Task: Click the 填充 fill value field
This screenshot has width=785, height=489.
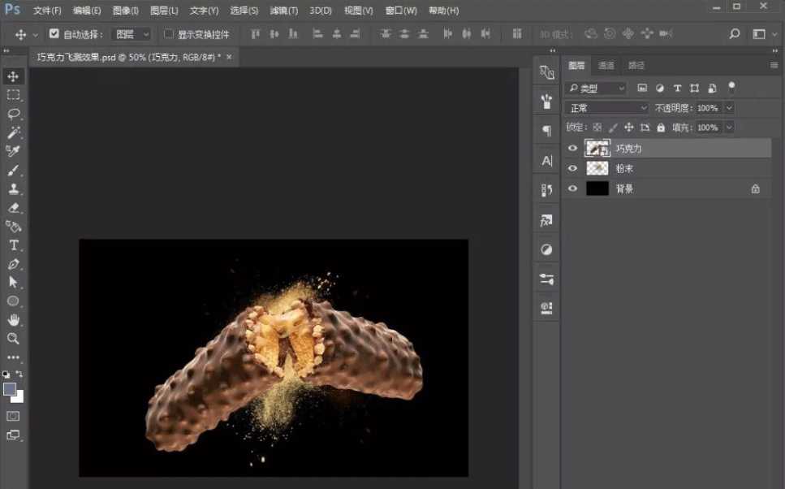Action: pyautogui.click(x=707, y=128)
